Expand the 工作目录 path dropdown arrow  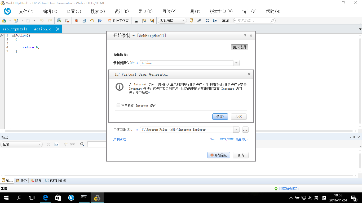(236, 130)
